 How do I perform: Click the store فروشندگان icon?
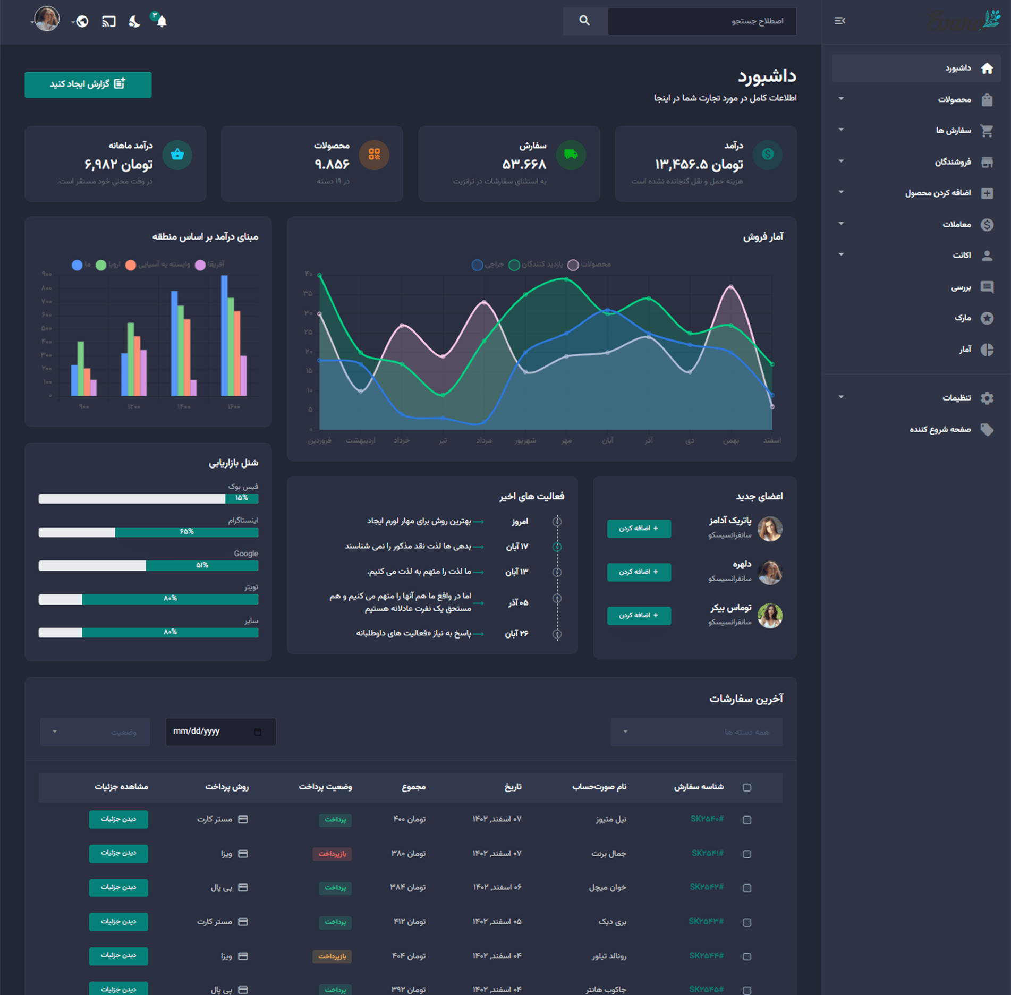click(x=987, y=162)
